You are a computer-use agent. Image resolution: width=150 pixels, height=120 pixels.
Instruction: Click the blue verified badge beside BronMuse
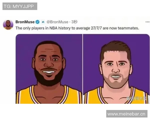click(37, 22)
